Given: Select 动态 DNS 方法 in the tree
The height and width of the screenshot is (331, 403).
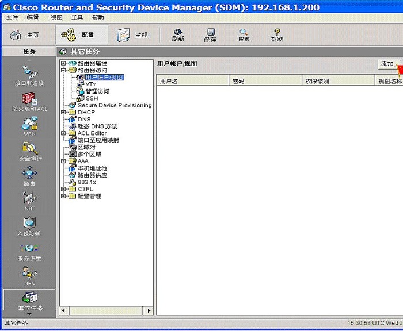Looking at the screenshot, I should click(97, 126).
